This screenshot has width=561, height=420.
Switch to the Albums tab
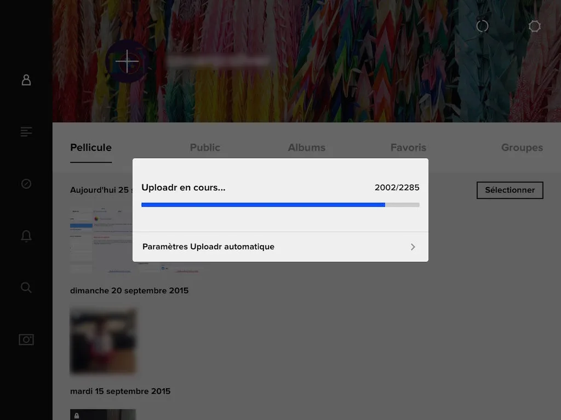pos(307,148)
